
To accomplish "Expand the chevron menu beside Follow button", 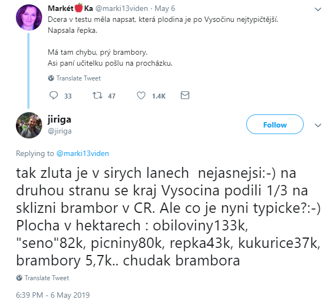I will tap(318, 125).
